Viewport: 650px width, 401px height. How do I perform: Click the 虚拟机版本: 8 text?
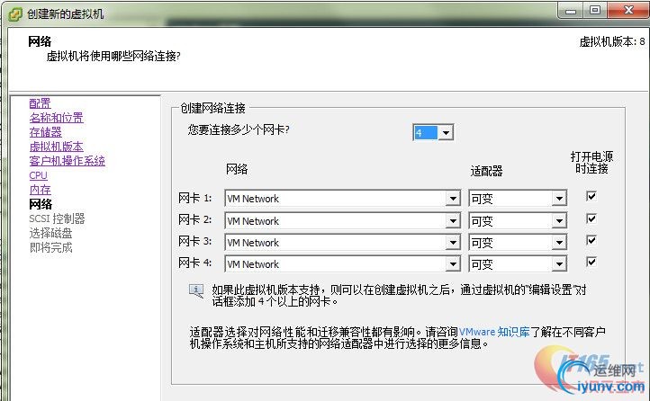tap(612, 41)
